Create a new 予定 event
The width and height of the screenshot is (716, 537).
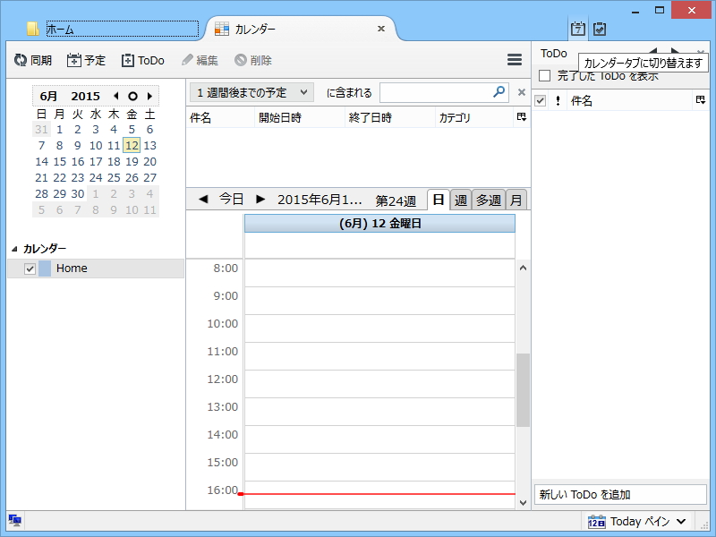point(86,60)
